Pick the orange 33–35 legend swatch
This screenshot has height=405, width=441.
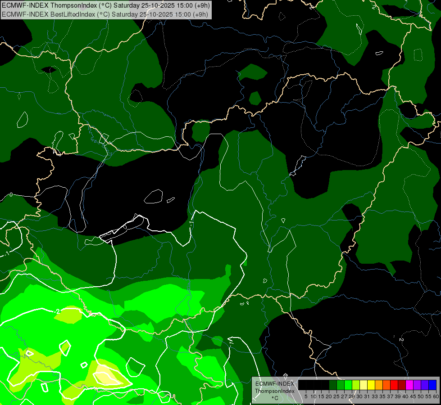click(x=379, y=385)
